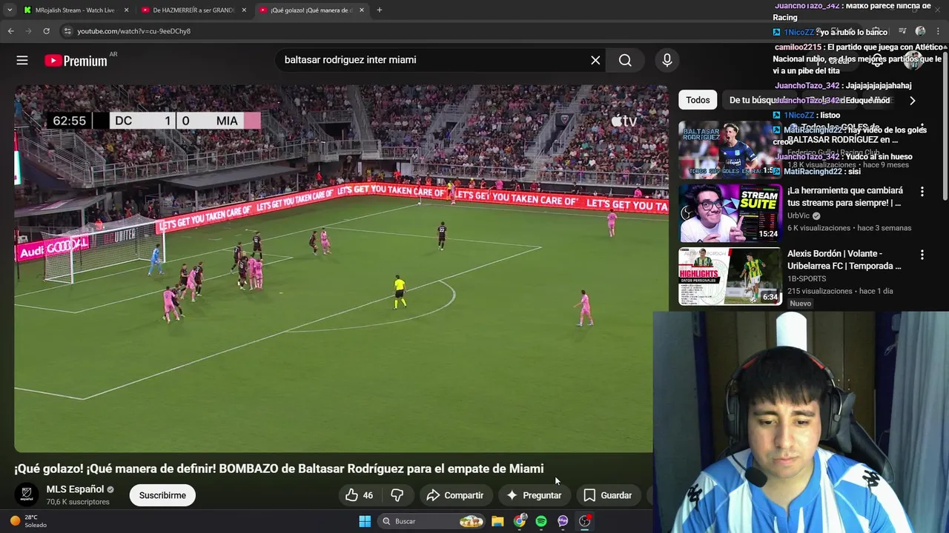Image resolution: width=949 pixels, height=533 pixels.
Task: Open Alexis Bordón Volante video title
Action: point(844,260)
